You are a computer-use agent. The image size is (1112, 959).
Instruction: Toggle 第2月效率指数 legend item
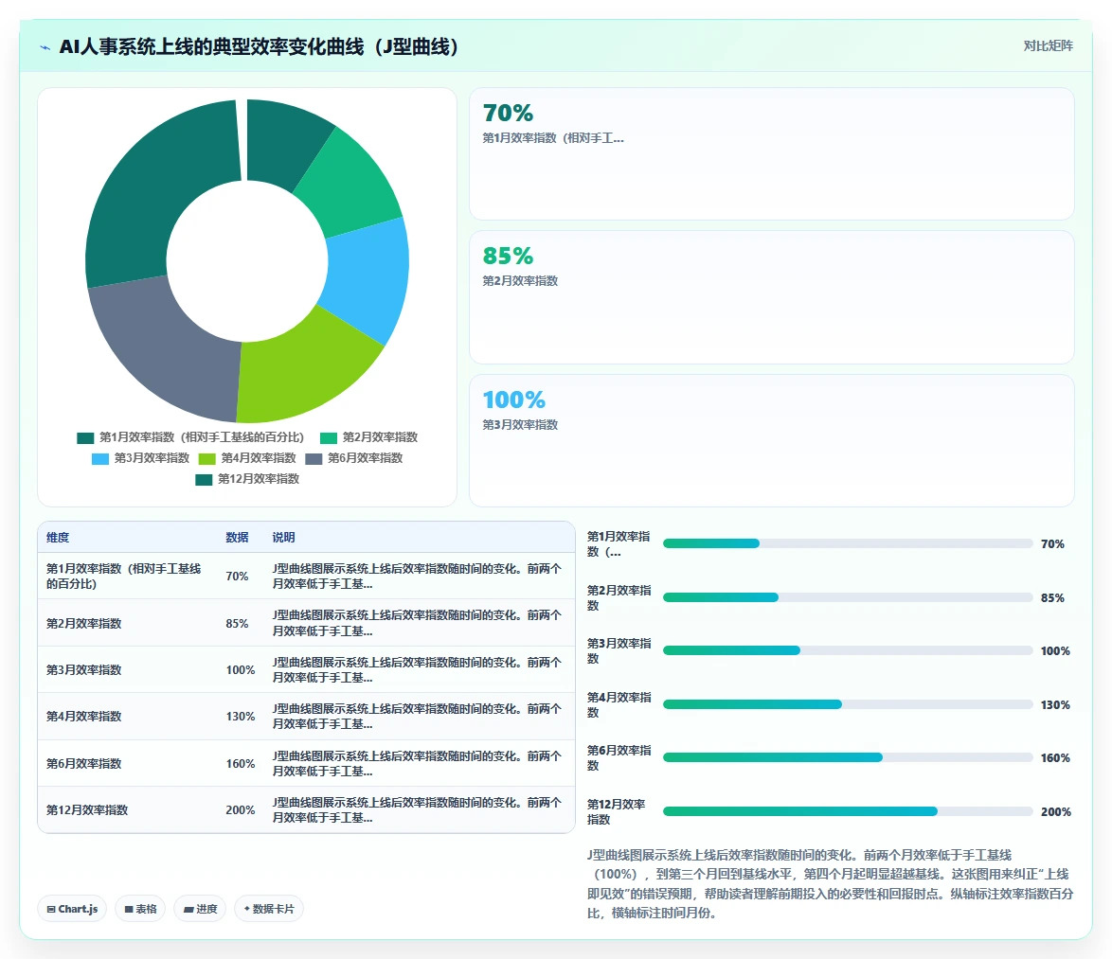coord(368,437)
